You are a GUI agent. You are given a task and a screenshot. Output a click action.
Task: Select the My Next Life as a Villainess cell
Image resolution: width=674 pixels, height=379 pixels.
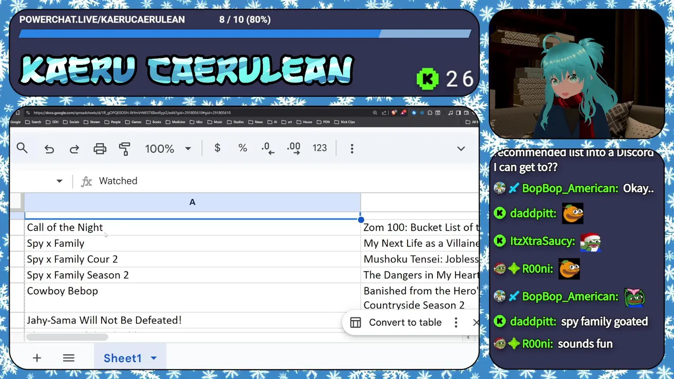tap(420, 243)
